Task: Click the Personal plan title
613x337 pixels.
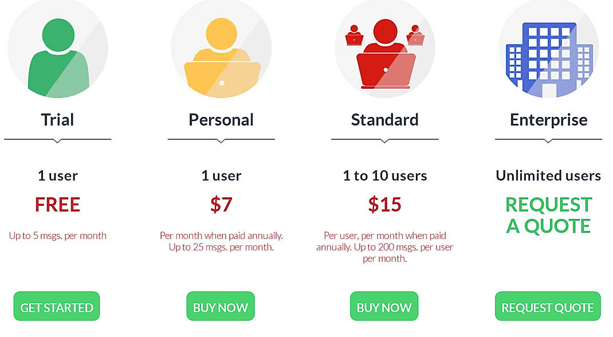Action: click(x=221, y=120)
